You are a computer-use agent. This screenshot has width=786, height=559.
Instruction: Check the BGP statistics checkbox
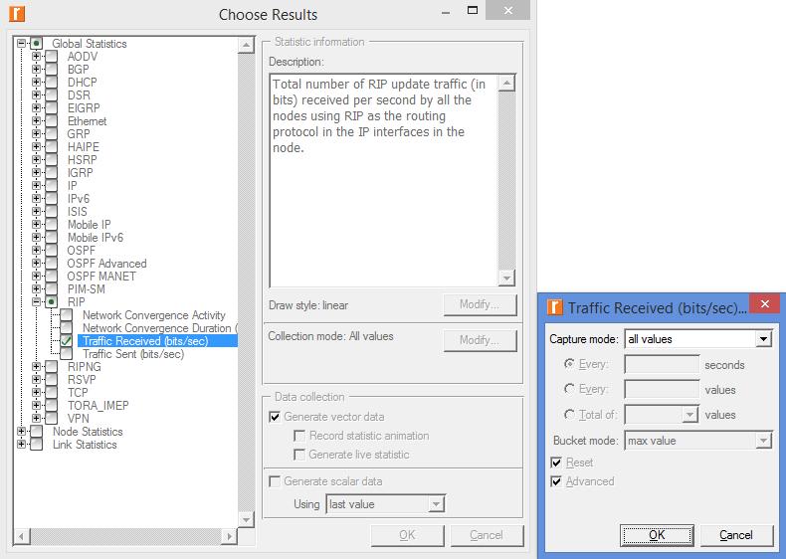(51, 70)
